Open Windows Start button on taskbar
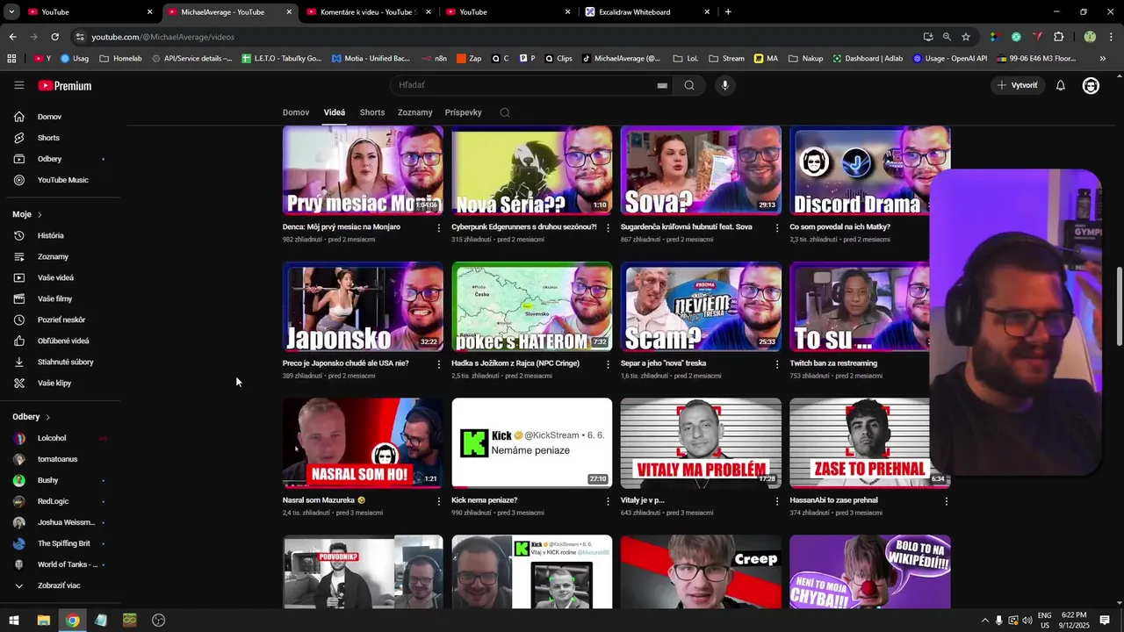The width and height of the screenshot is (1124, 632). click(x=13, y=620)
